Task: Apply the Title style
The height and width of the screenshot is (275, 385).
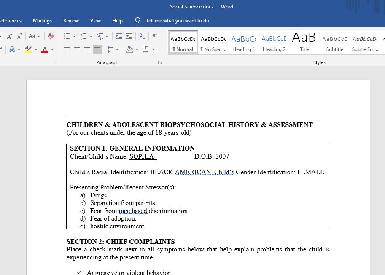Action: tap(304, 42)
